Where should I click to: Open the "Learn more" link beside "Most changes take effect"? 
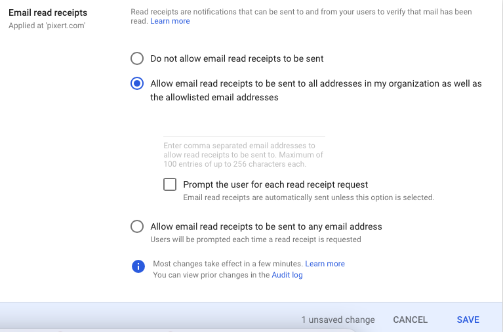point(325,264)
